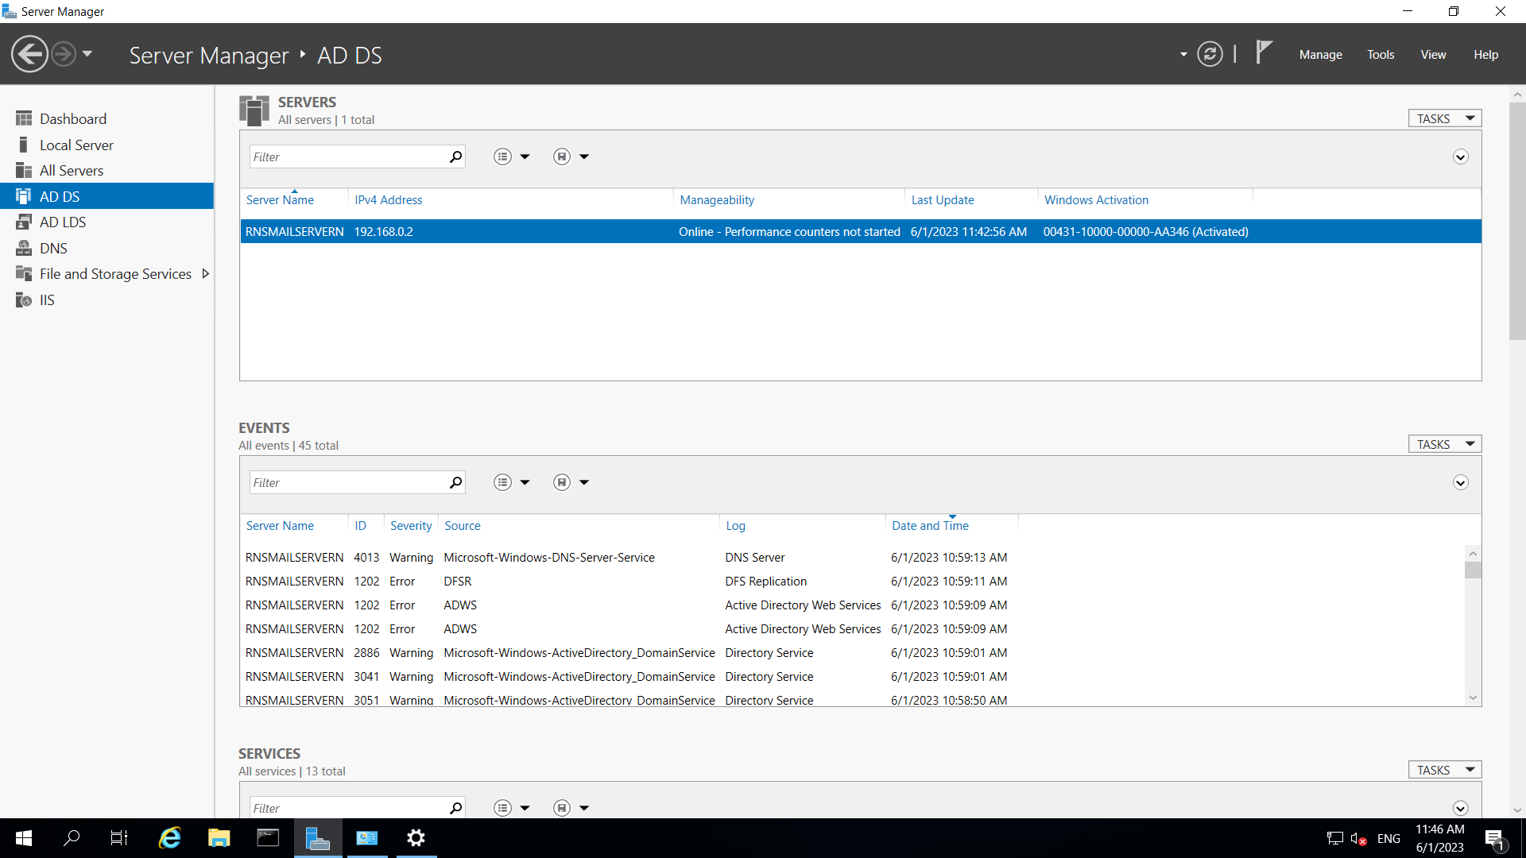This screenshot has width=1526, height=858.
Task: Open the Services TASKS dropdown
Action: (x=1445, y=770)
